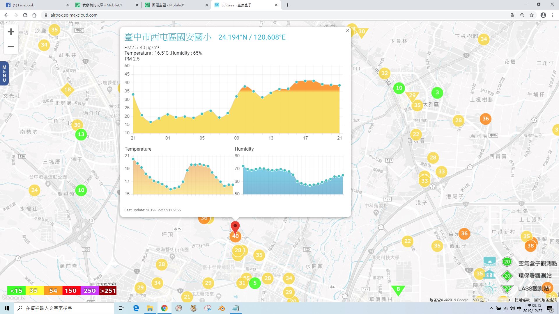Switch to 回覆主題 Mobile01 tab

pos(176,5)
